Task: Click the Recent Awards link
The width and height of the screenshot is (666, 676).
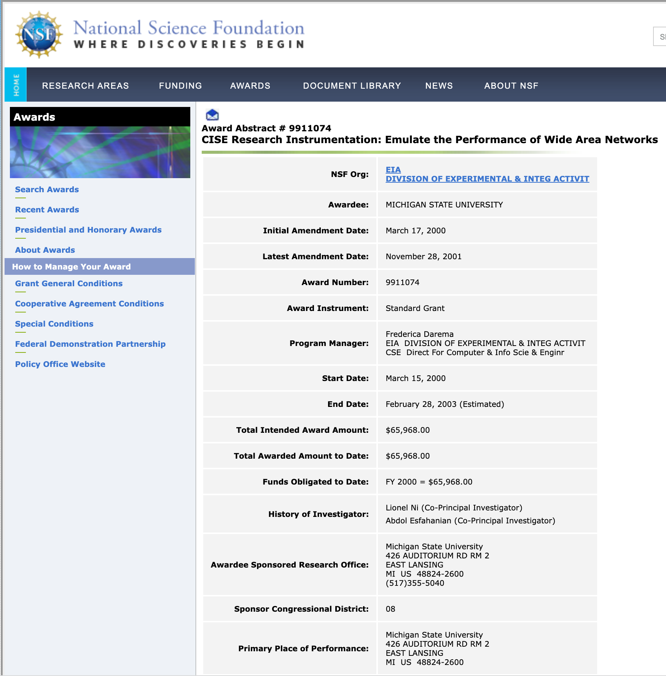Action: pos(47,210)
